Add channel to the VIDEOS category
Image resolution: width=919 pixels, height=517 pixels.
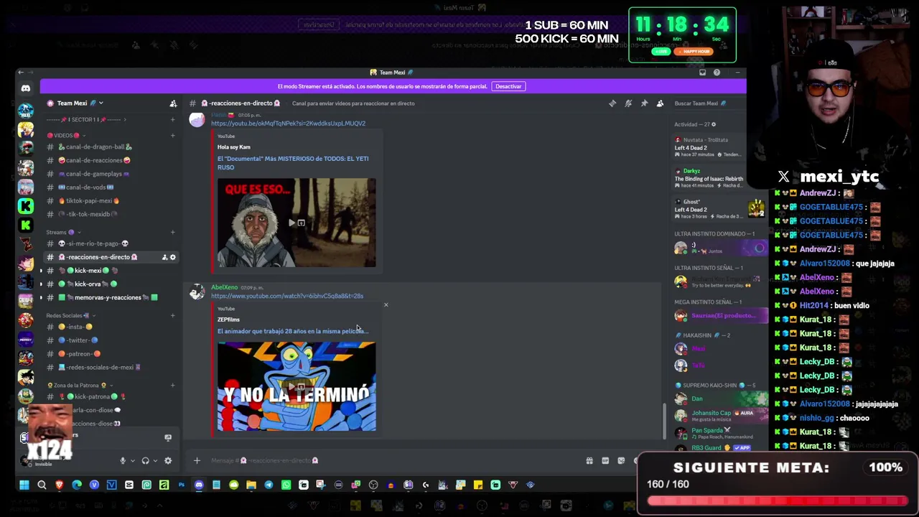173,136
